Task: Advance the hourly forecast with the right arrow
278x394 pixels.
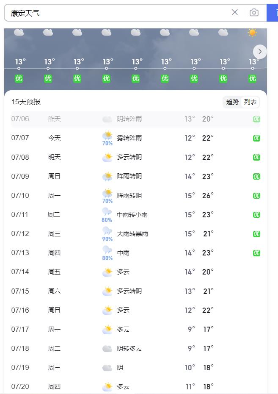Action: (260, 52)
